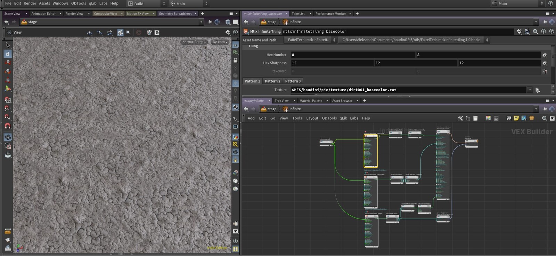This screenshot has width=556, height=256.
Task: Add a background image to the network
Action: pos(524,118)
